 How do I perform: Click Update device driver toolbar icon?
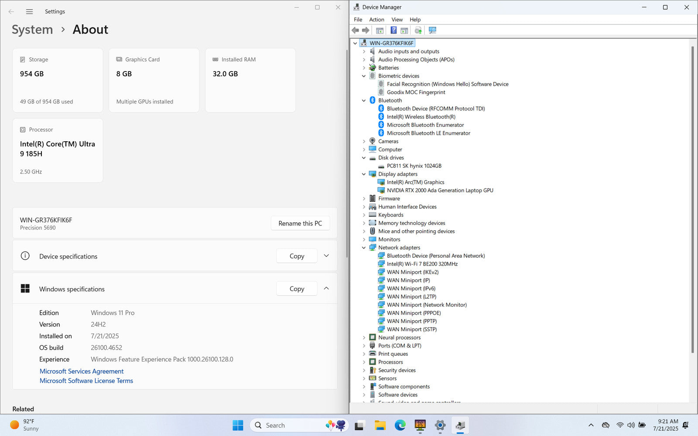coord(418,30)
